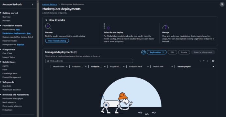
Task: Open table preferences gear icon
Action: 213,61
